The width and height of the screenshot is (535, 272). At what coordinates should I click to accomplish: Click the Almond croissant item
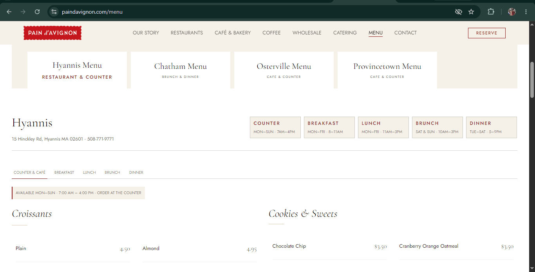[200, 249]
